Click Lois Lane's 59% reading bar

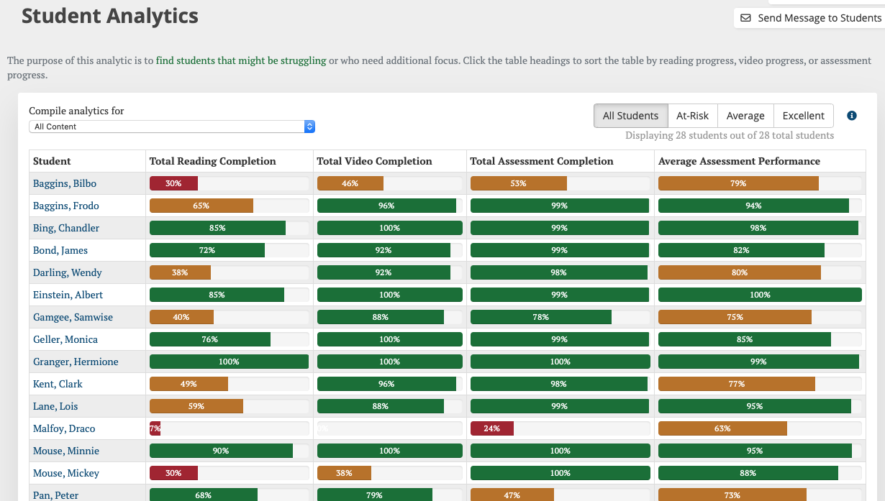[x=196, y=406]
